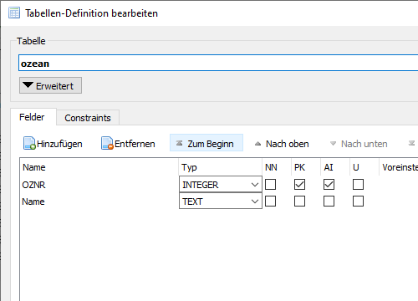Click Nach oben to move field up
The width and height of the screenshot is (418, 301).
click(x=282, y=144)
